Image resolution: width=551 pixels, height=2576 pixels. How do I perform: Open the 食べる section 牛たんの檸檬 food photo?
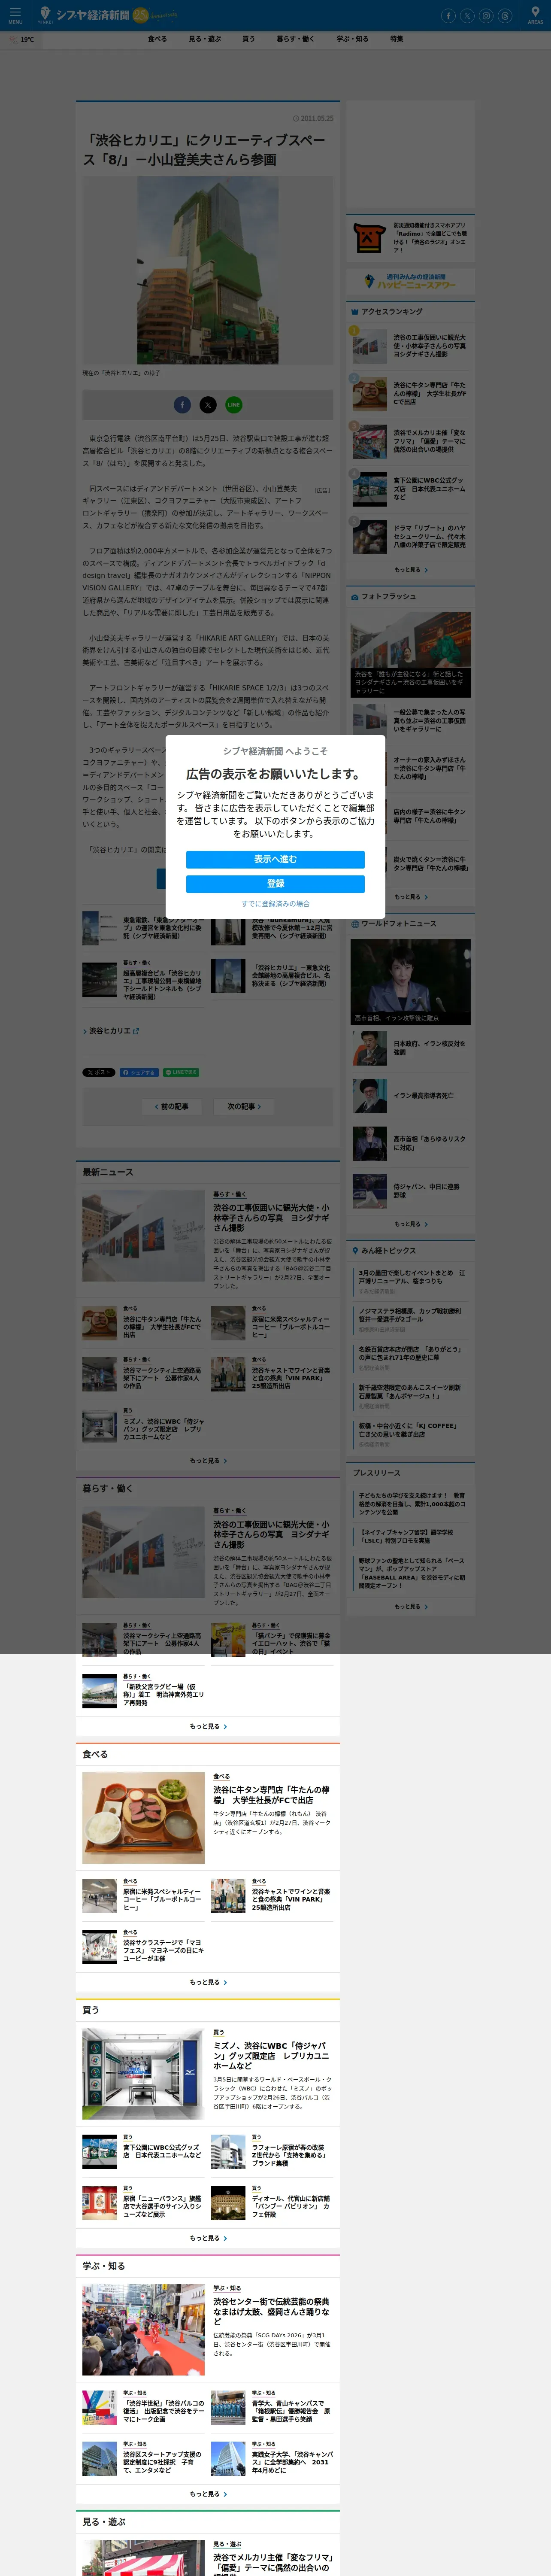click(x=143, y=1818)
